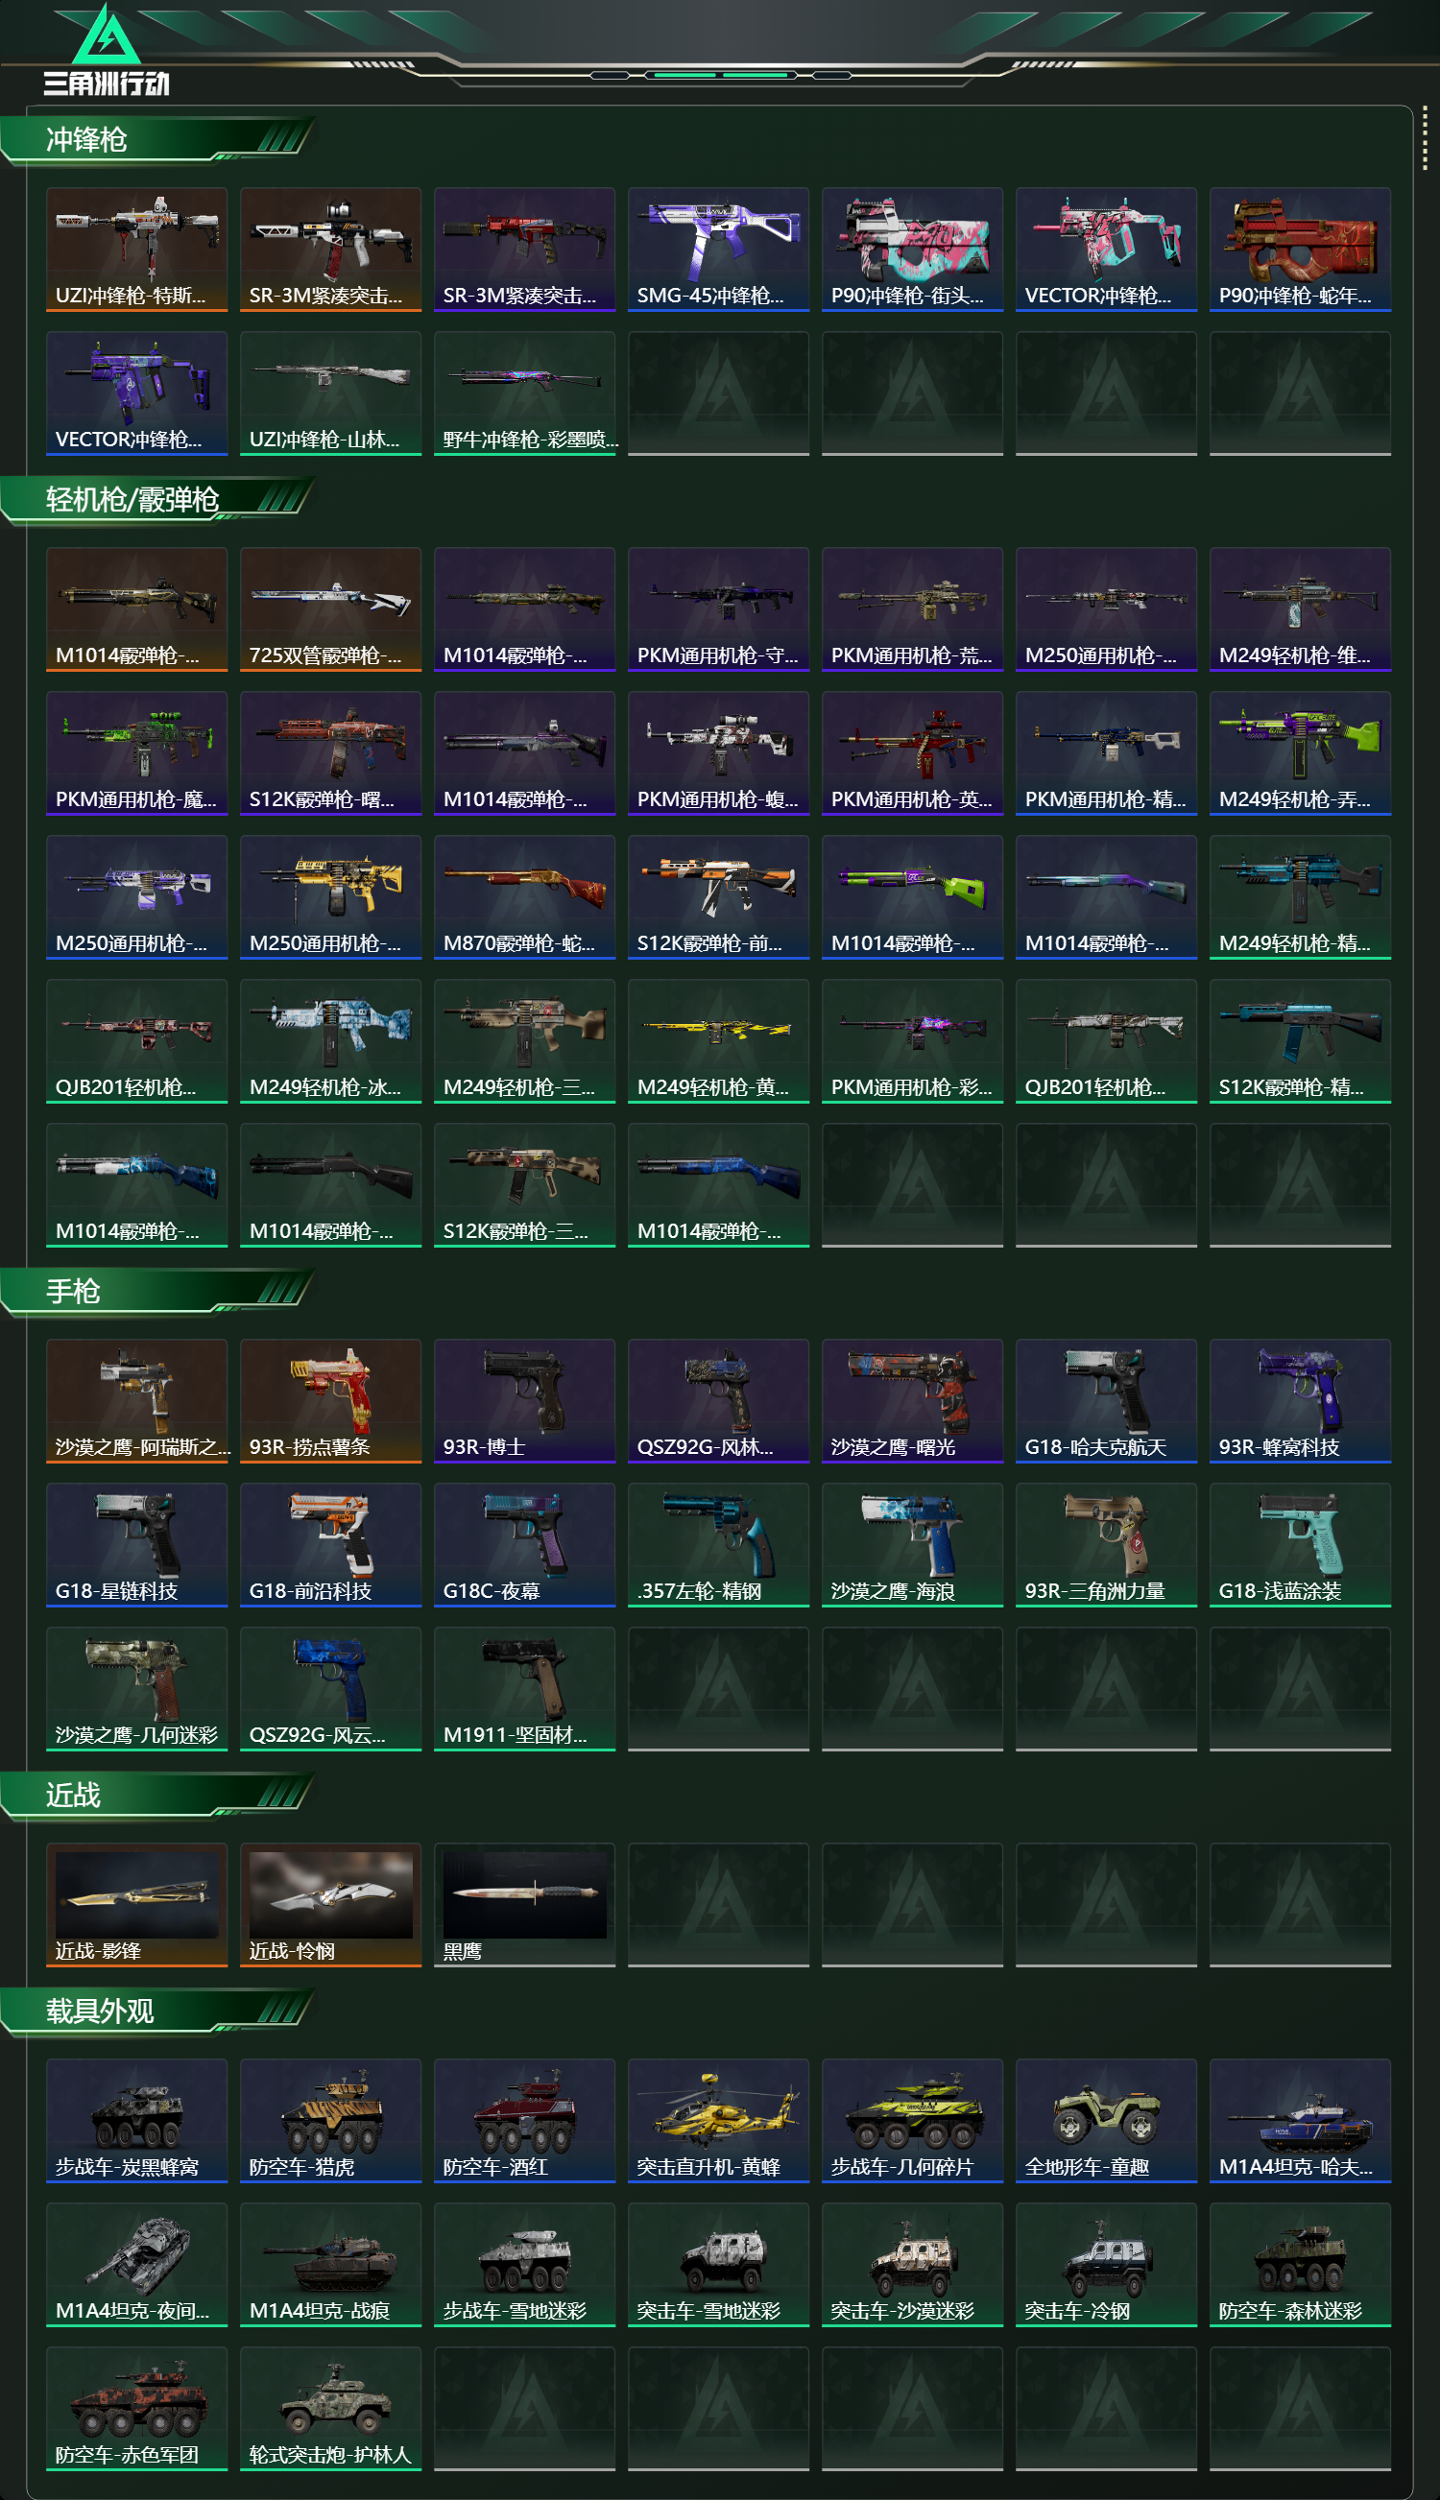Select the P90冲锋枪-蛇年 red skin
Screen dimensions: 1440x2500
(x=1300, y=250)
